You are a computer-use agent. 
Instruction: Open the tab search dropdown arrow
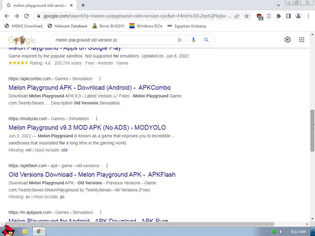(x=278, y=6)
